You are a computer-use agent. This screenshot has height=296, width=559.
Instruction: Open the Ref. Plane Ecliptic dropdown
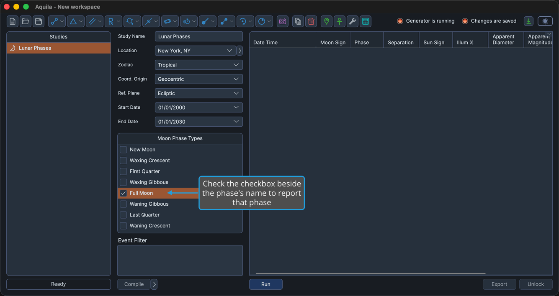tap(199, 93)
